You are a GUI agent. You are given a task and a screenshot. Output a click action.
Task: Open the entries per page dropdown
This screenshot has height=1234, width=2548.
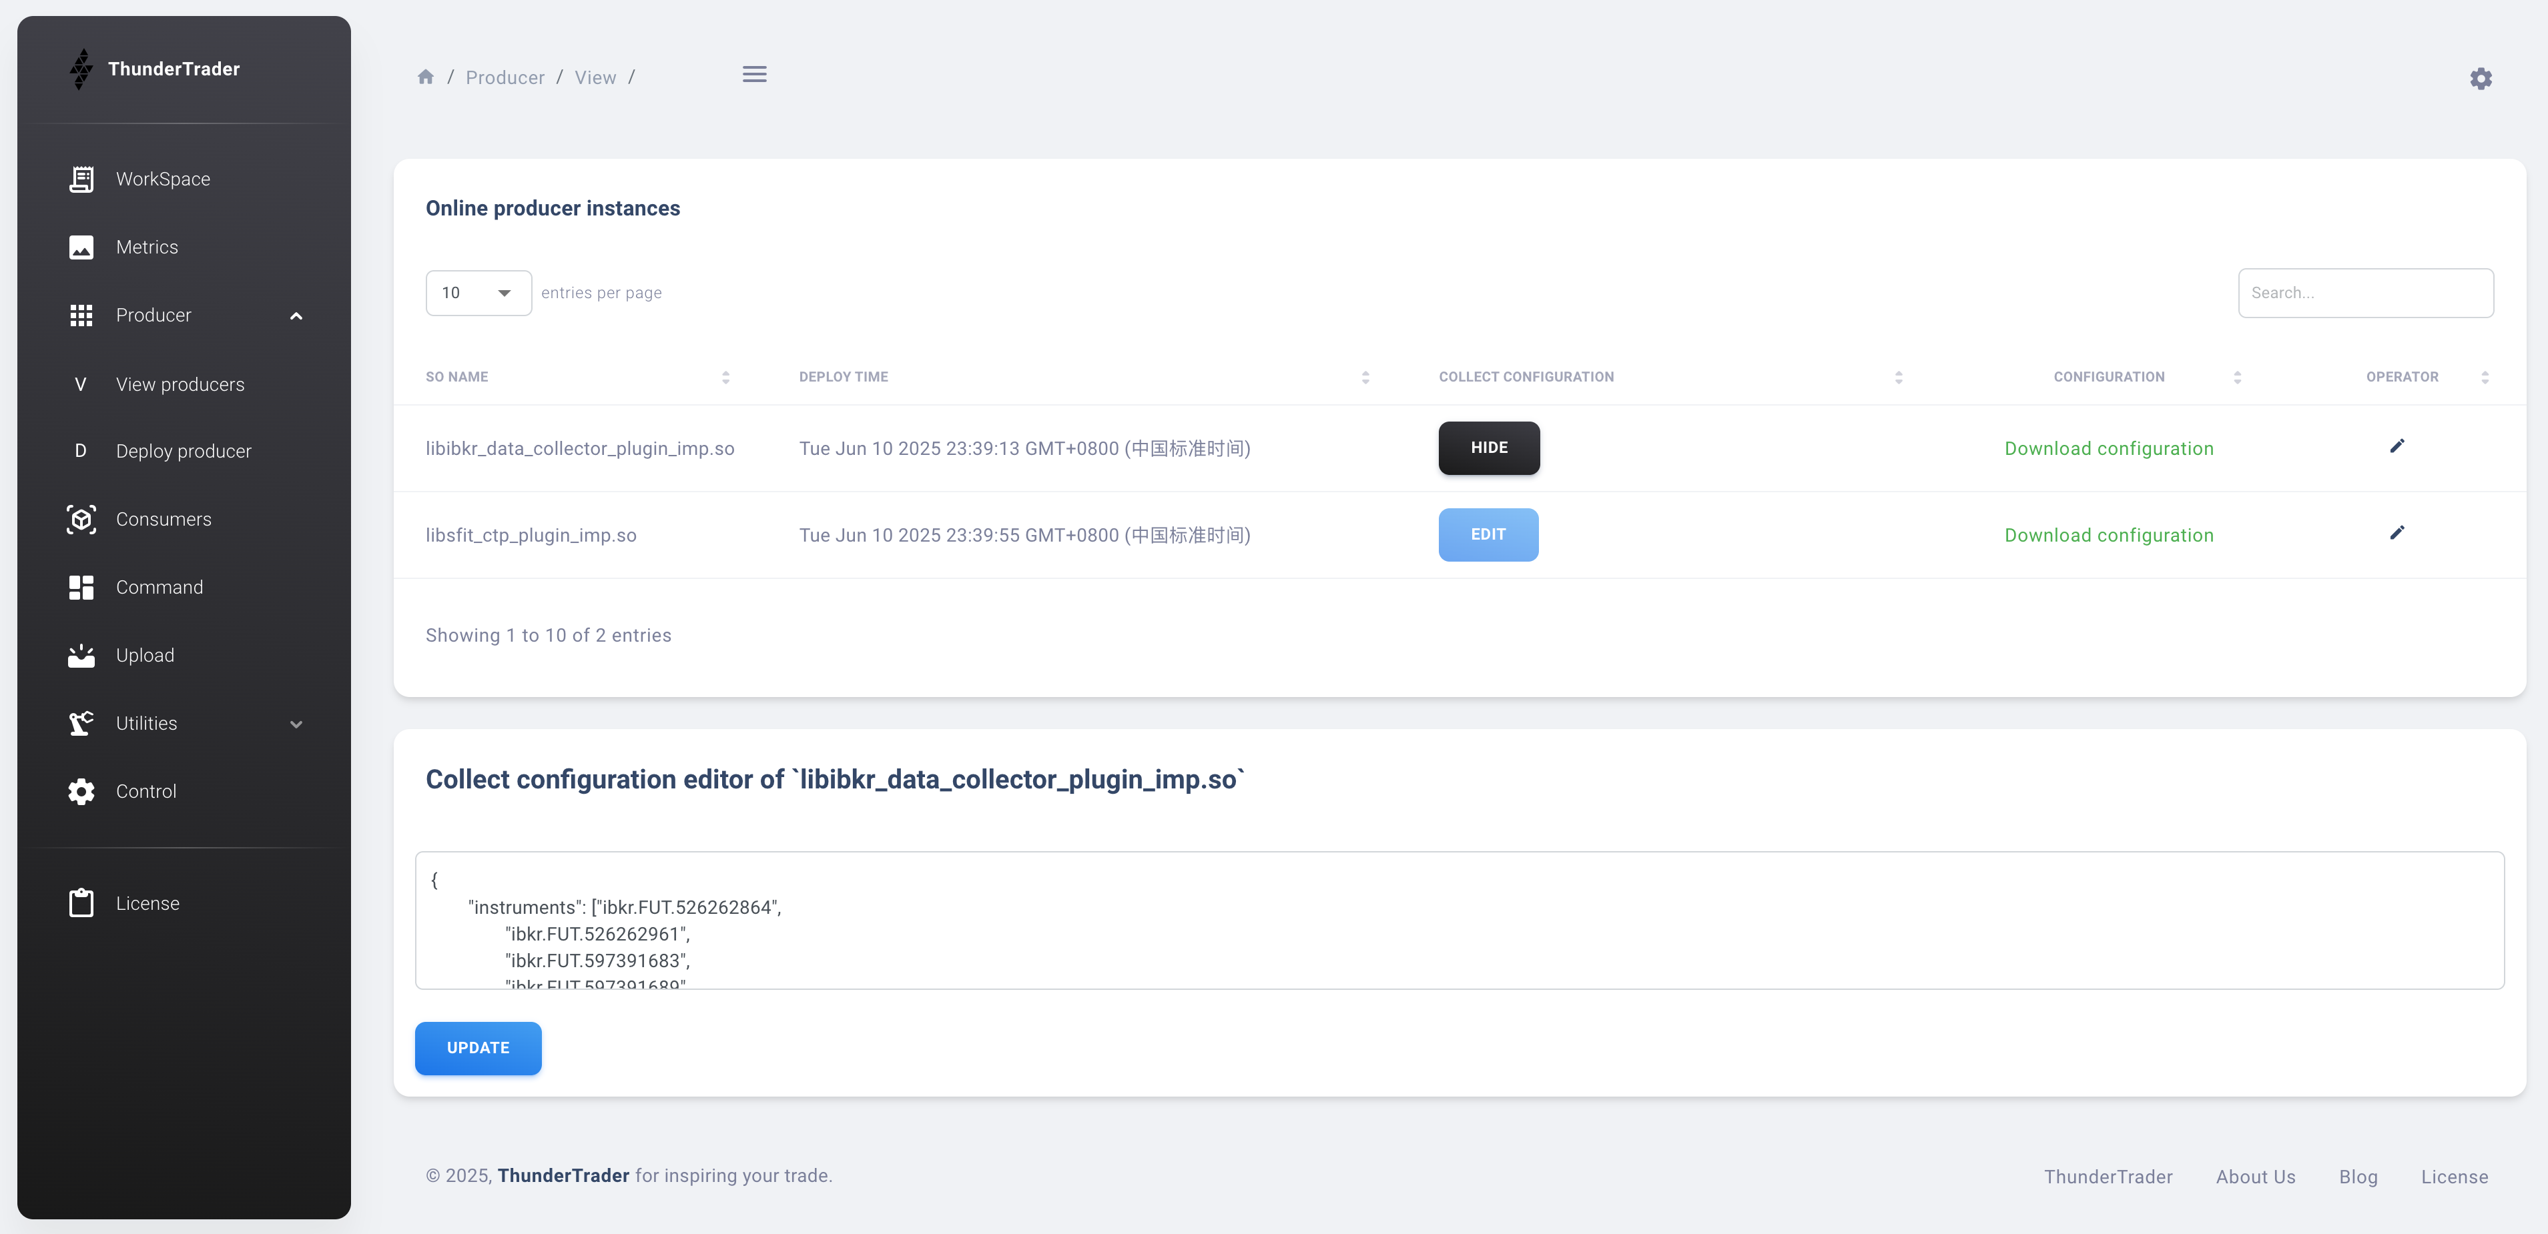click(479, 293)
